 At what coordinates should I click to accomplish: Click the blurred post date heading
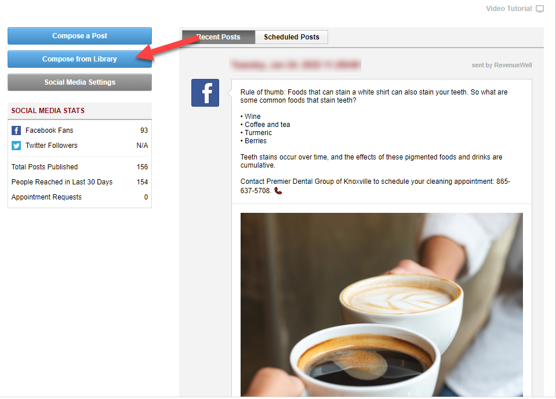(295, 65)
